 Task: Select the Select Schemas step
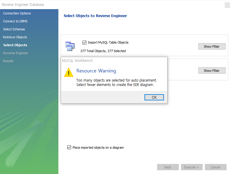[x=14, y=29]
